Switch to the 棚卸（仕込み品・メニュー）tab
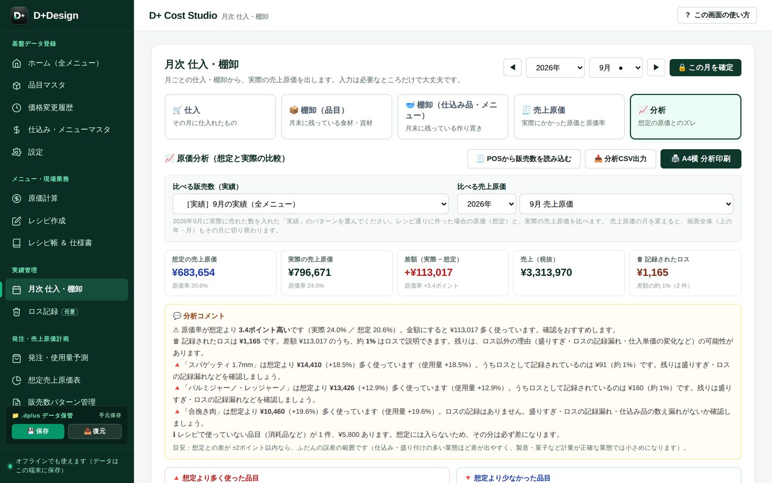This screenshot has width=772, height=483. [453, 116]
